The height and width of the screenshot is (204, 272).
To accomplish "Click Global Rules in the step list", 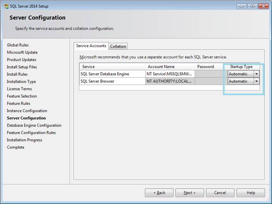I will coord(18,45).
